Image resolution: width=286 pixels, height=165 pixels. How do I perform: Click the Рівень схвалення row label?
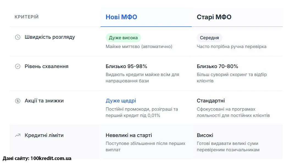pos(46,66)
